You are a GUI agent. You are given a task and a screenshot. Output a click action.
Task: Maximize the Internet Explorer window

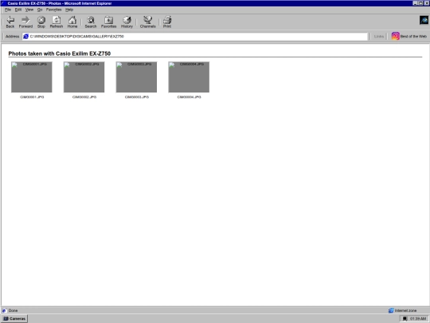tap(420, 3)
